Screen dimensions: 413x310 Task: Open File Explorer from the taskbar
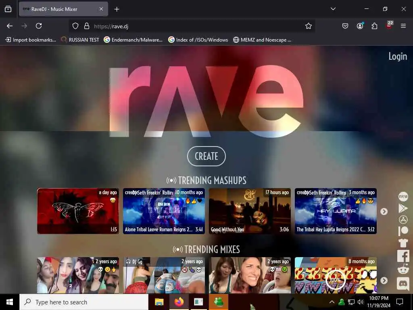(x=159, y=302)
